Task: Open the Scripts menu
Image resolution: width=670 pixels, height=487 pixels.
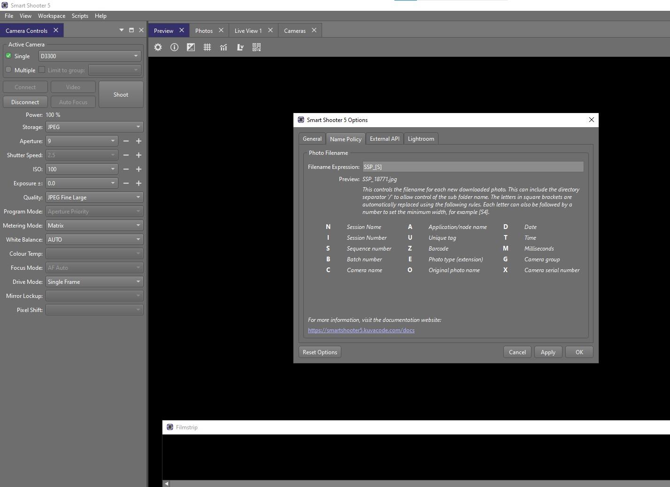Action: pyautogui.click(x=80, y=15)
